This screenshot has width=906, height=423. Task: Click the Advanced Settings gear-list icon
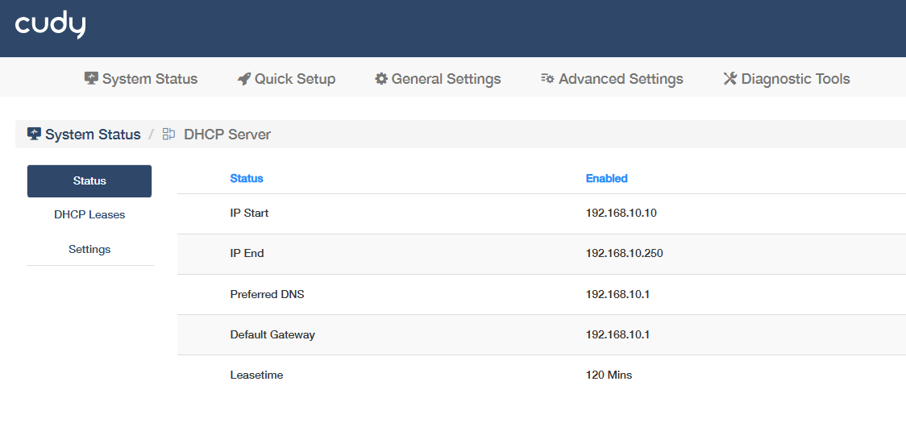click(x=547, y=79)
